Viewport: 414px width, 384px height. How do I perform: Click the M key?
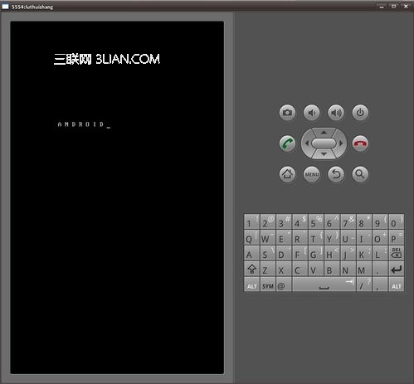(364, 269)
